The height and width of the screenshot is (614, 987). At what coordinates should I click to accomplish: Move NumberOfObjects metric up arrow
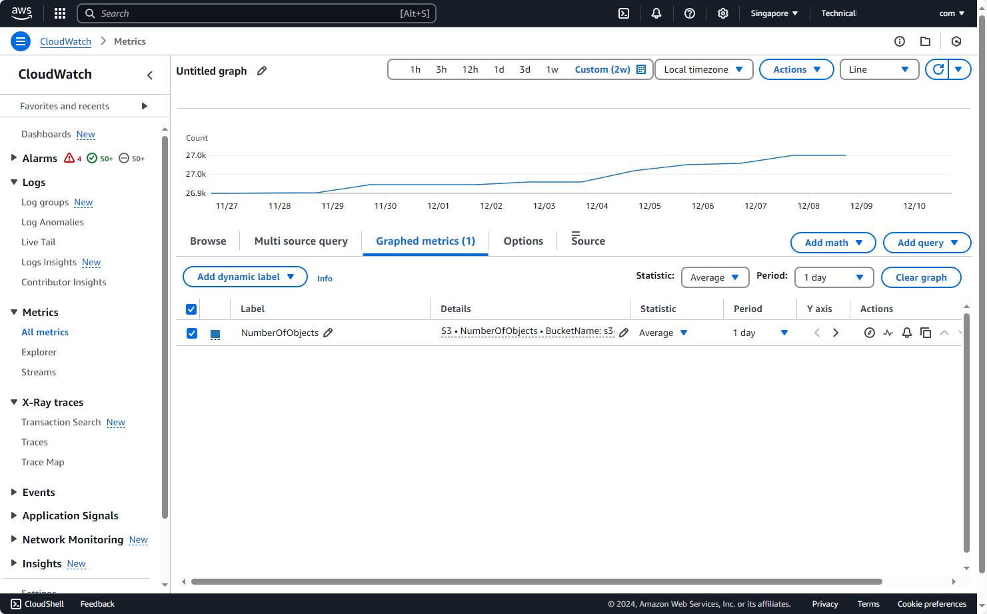click(944, 333)
